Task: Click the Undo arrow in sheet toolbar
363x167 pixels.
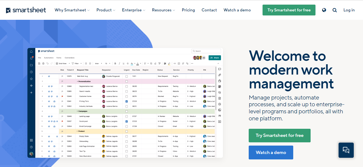Action: [47, 63]
